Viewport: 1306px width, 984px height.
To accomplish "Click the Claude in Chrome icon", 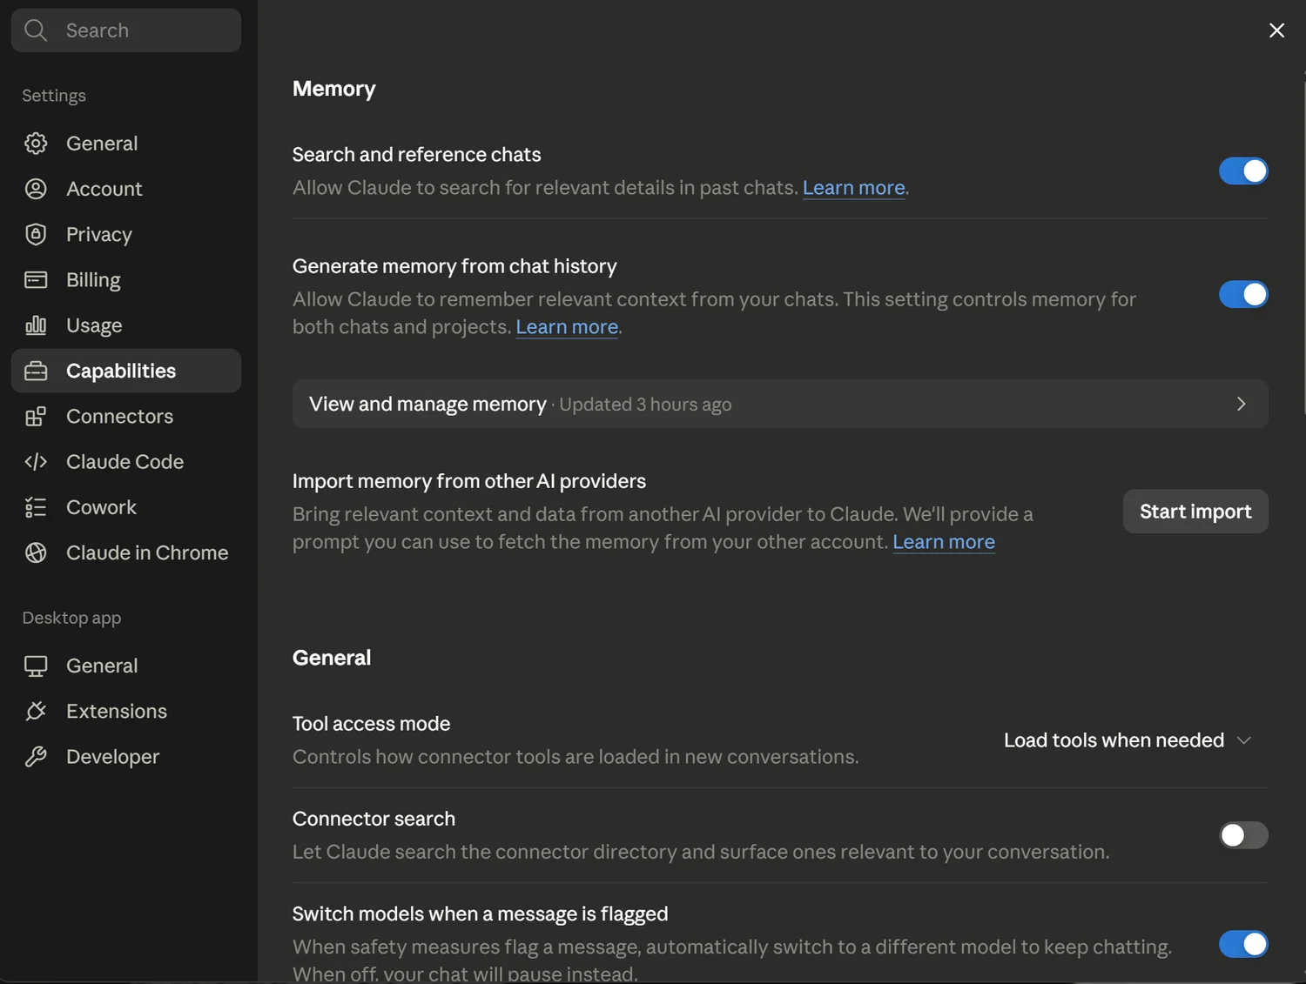I will click(36, 552).
